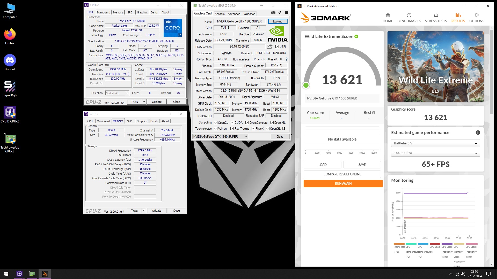Toggle UEFI checkbox in GPU-Z

277,47
